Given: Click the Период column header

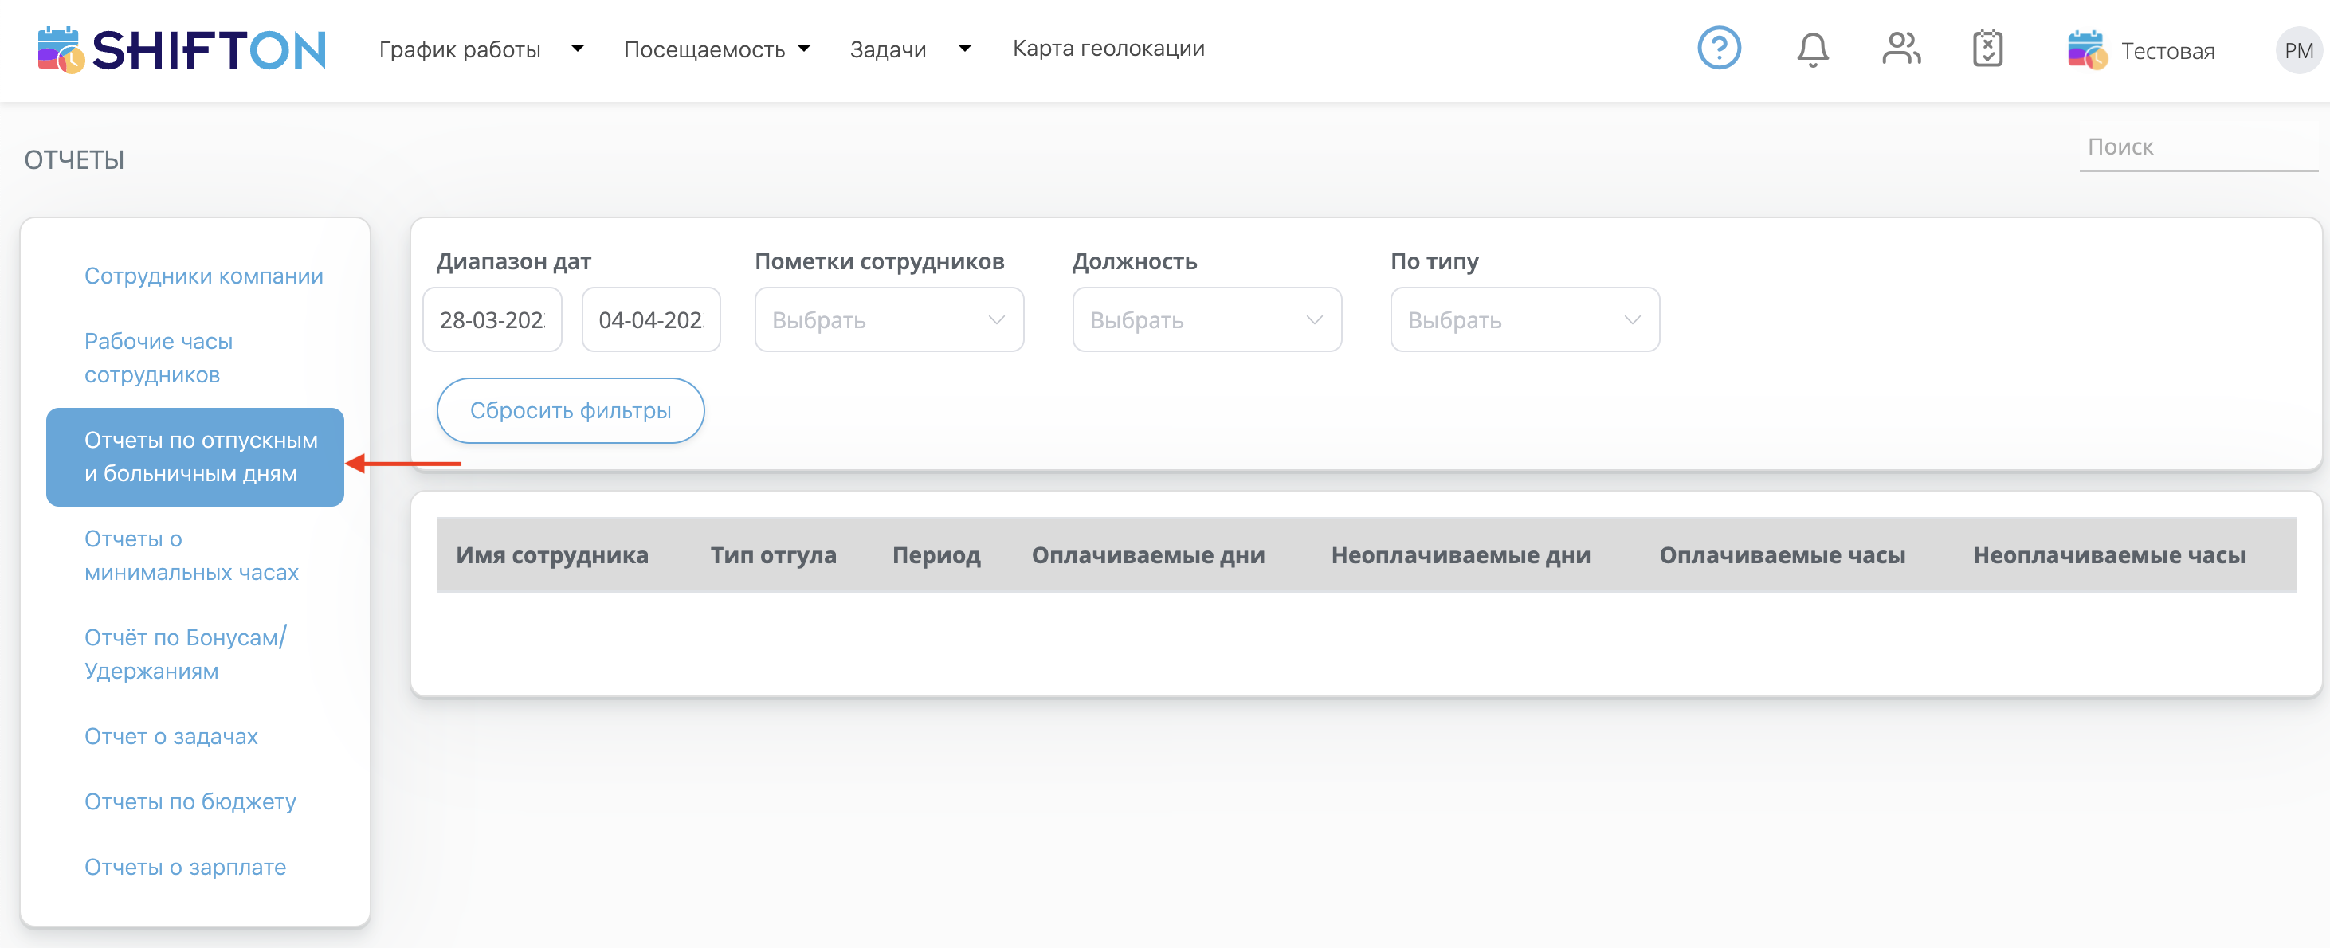Looking at the screenshot, I should coord(936,554).
